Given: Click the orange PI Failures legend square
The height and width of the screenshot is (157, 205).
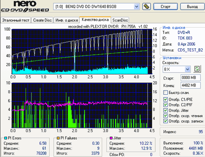Looking at the screenshot, I should coord(58,138).
